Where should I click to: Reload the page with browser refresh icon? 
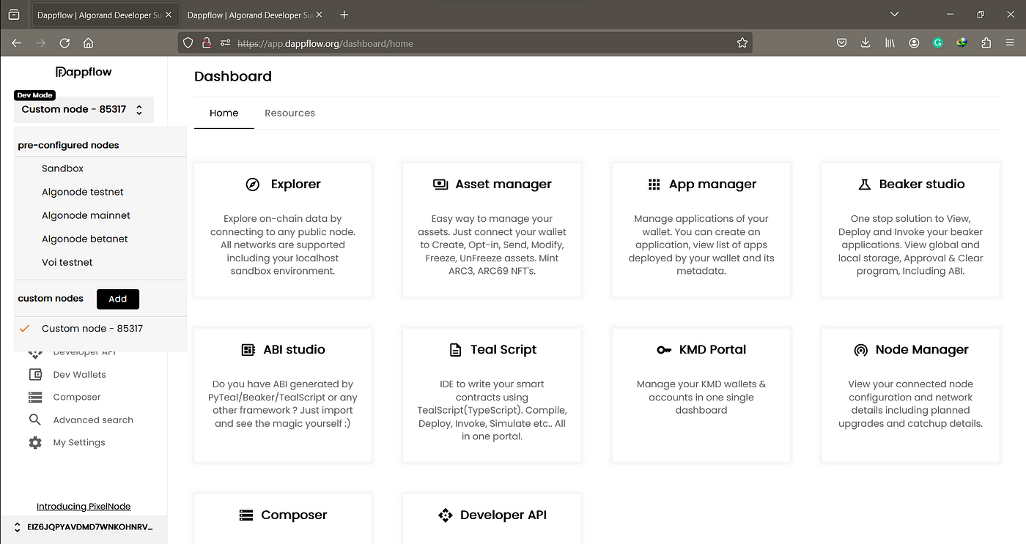point(64,43)
